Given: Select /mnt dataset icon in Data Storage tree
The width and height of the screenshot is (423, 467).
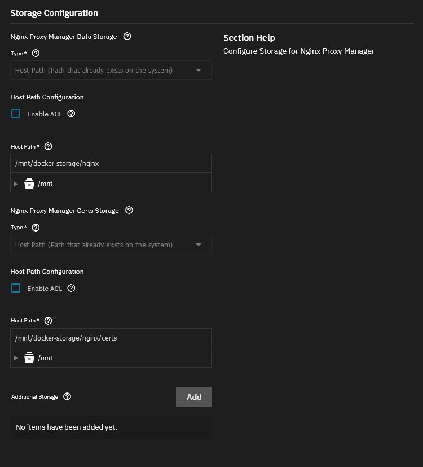Looking at the screenshot, I should pyautogui.click(x=29, y=184).
